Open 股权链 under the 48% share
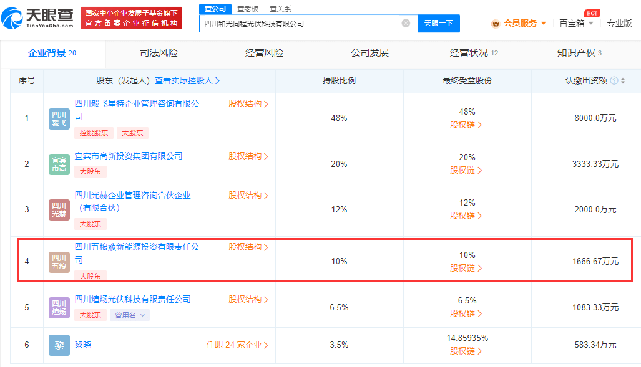 point(466,125)
